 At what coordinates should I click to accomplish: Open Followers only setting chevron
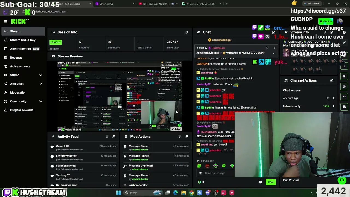pos(333,106)
